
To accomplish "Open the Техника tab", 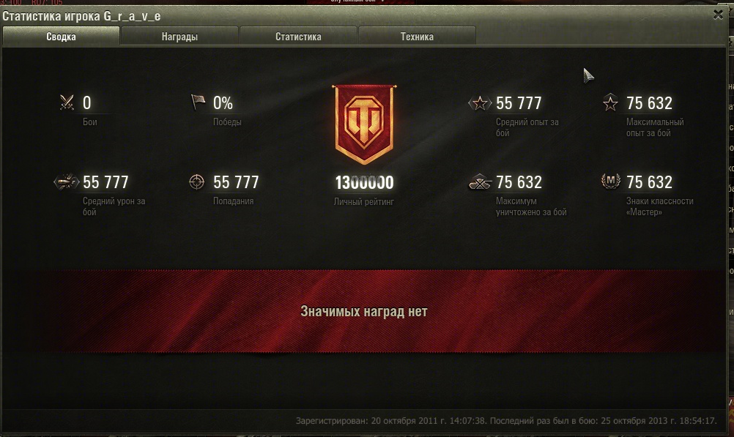I will pyautogui.click(x=417, y=36).
